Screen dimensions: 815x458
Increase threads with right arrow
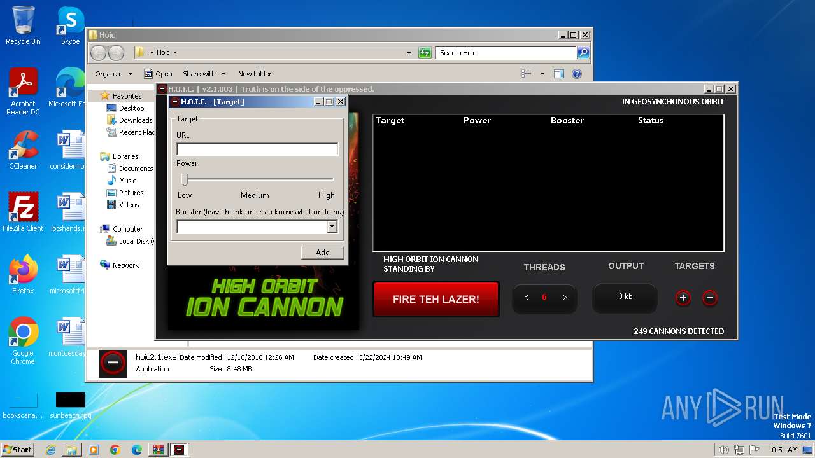click(565, 298)
